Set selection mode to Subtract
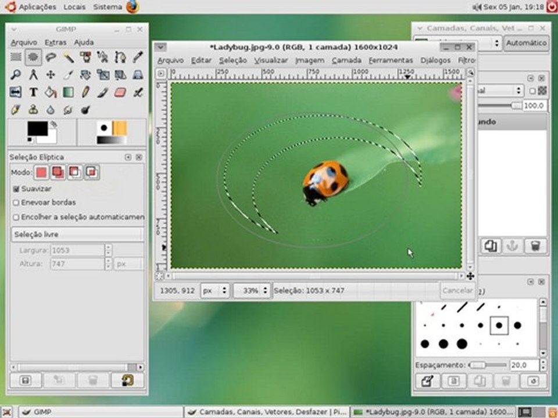The height and width of the screenshot is (418, 558). click(x=75, y=172)
